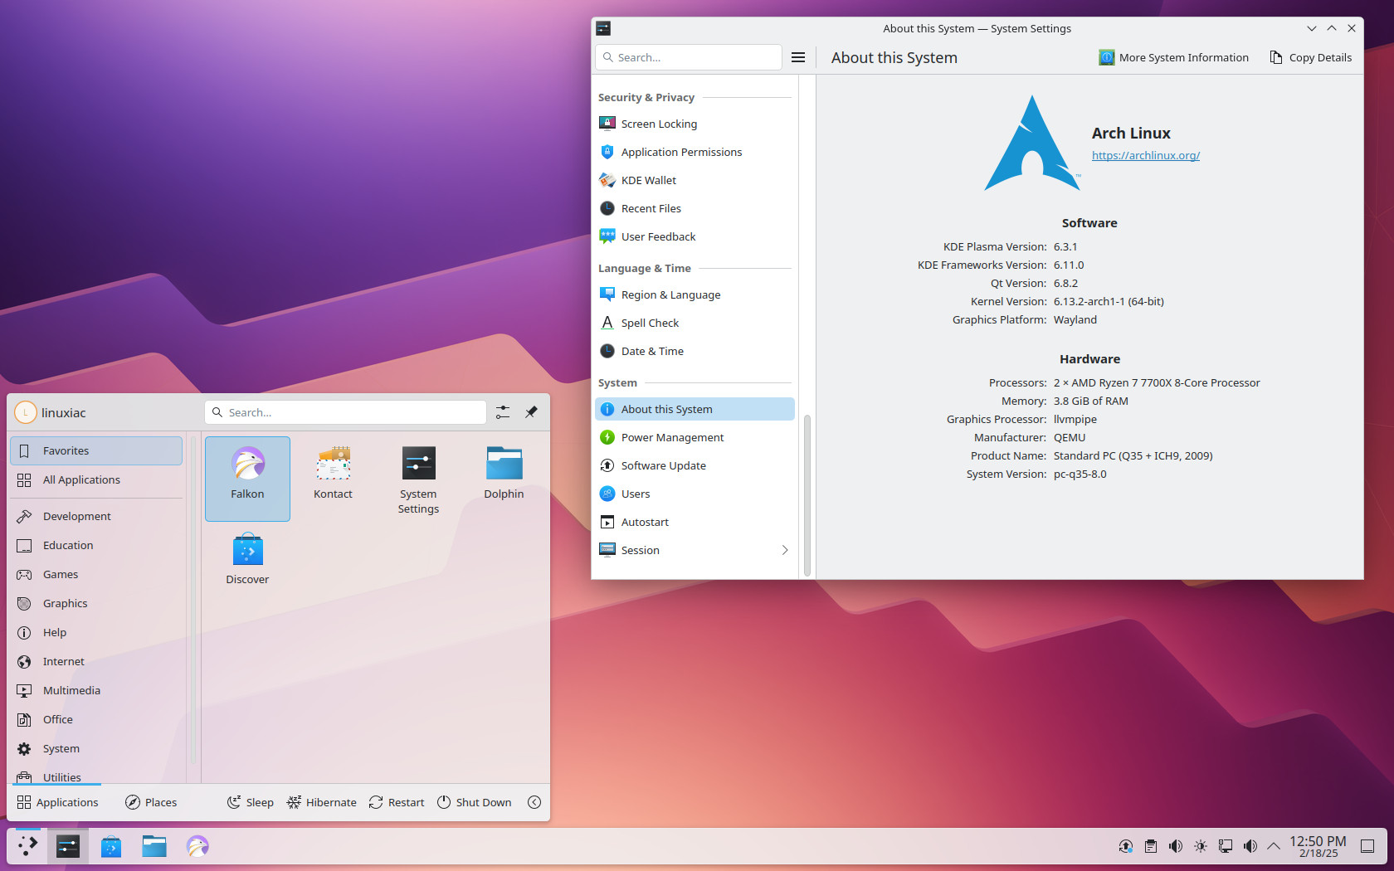Click the Shut Down button

(x=474, y=802)
